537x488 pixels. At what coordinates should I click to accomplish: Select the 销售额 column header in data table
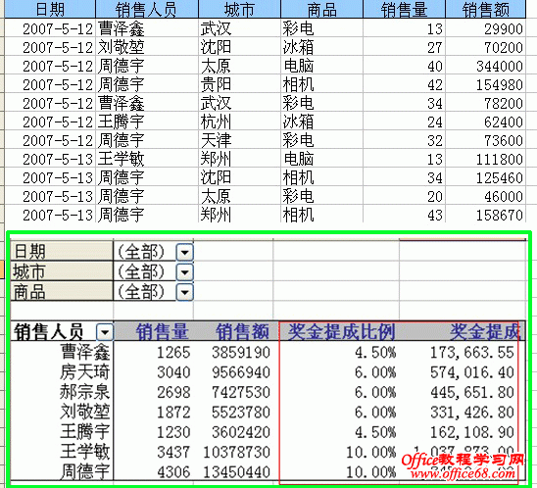click(x=485, y=9)
